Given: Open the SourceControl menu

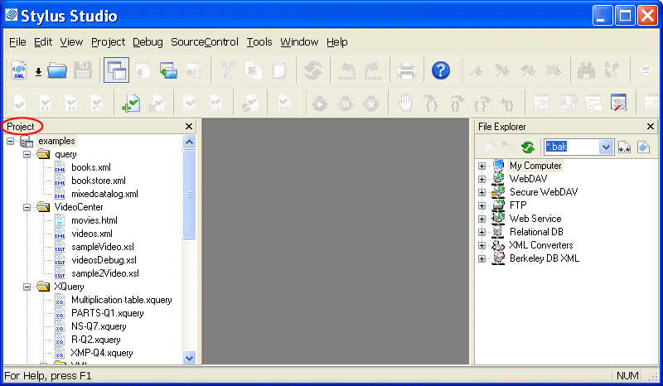Looking at the screenshot, I should 204,42.
